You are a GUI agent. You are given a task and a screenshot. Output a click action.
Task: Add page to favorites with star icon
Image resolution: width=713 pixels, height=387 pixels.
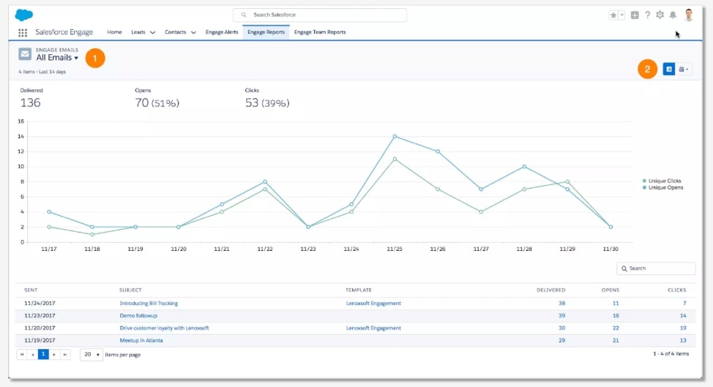point(613,15)
